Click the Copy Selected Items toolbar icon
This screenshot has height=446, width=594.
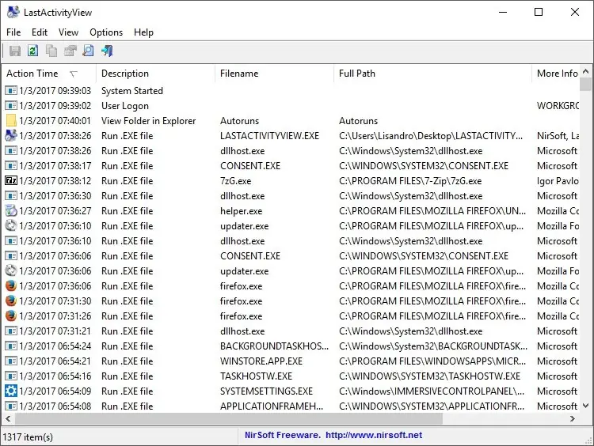point(51,51)
